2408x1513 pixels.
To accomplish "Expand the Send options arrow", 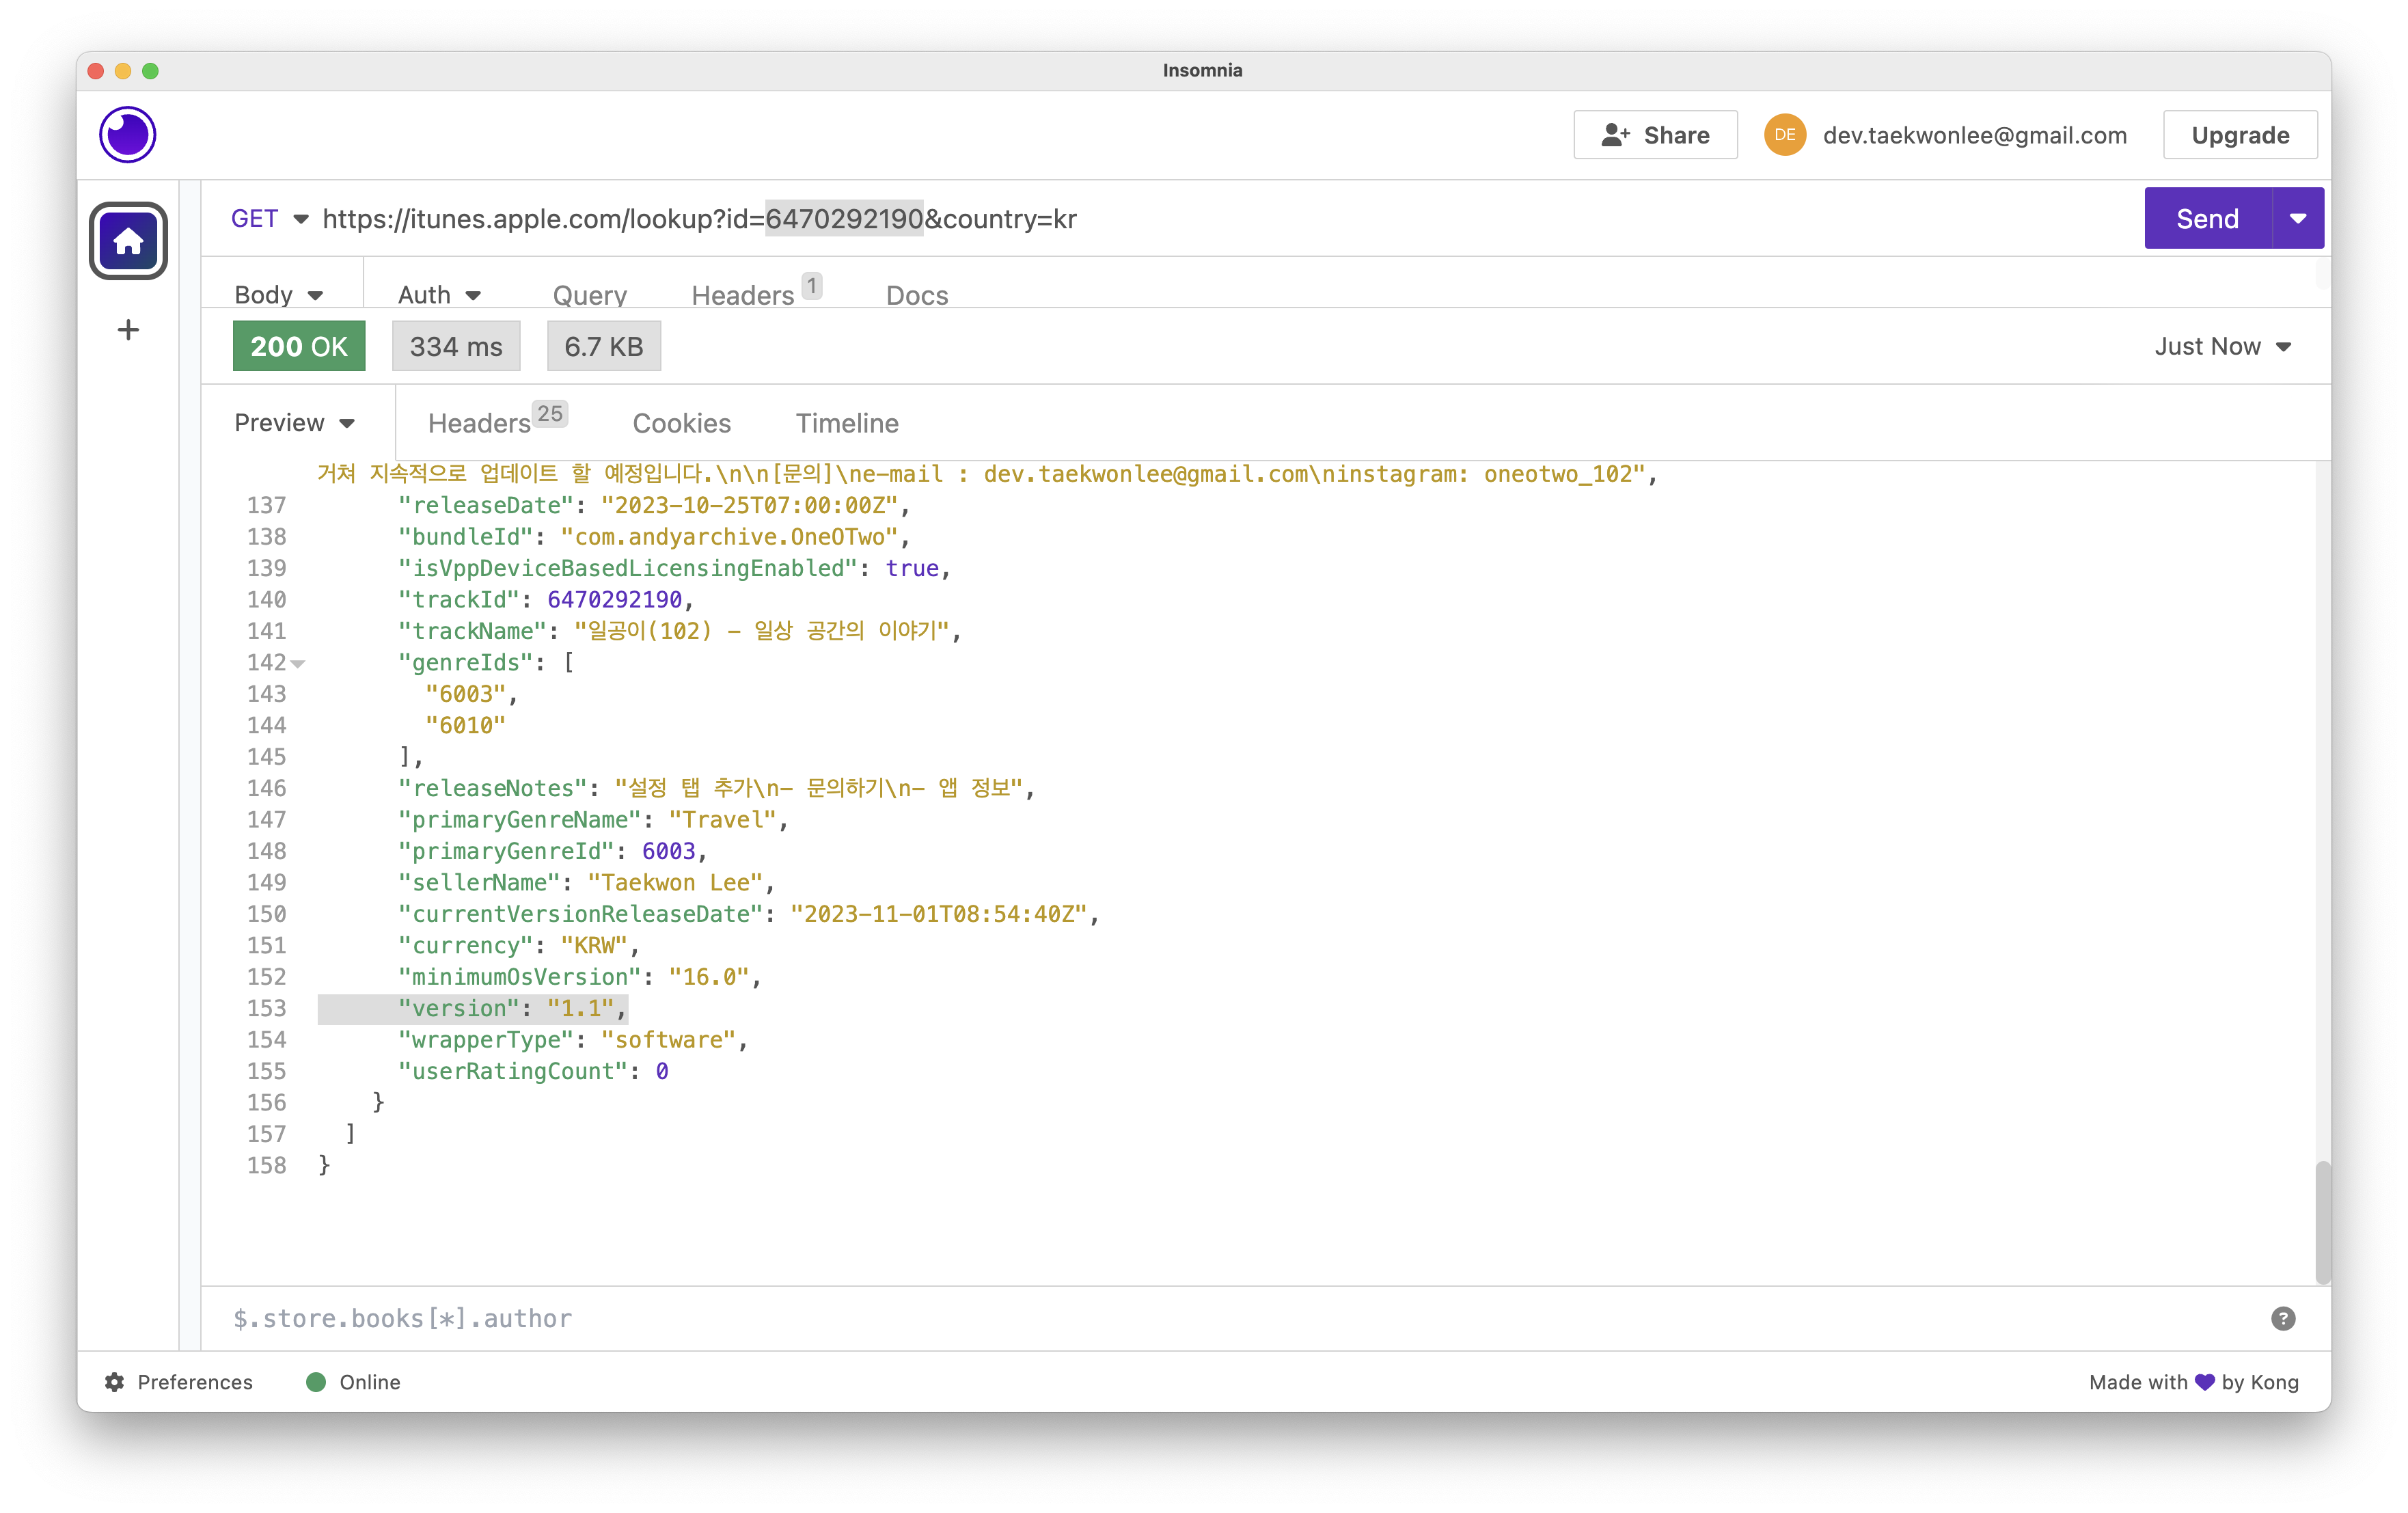I will 2297,219.
